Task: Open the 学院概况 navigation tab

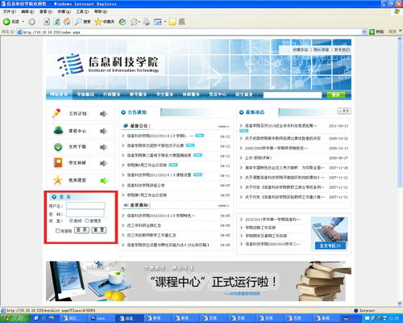Action: pyautogui.click(x=85, y=94)
